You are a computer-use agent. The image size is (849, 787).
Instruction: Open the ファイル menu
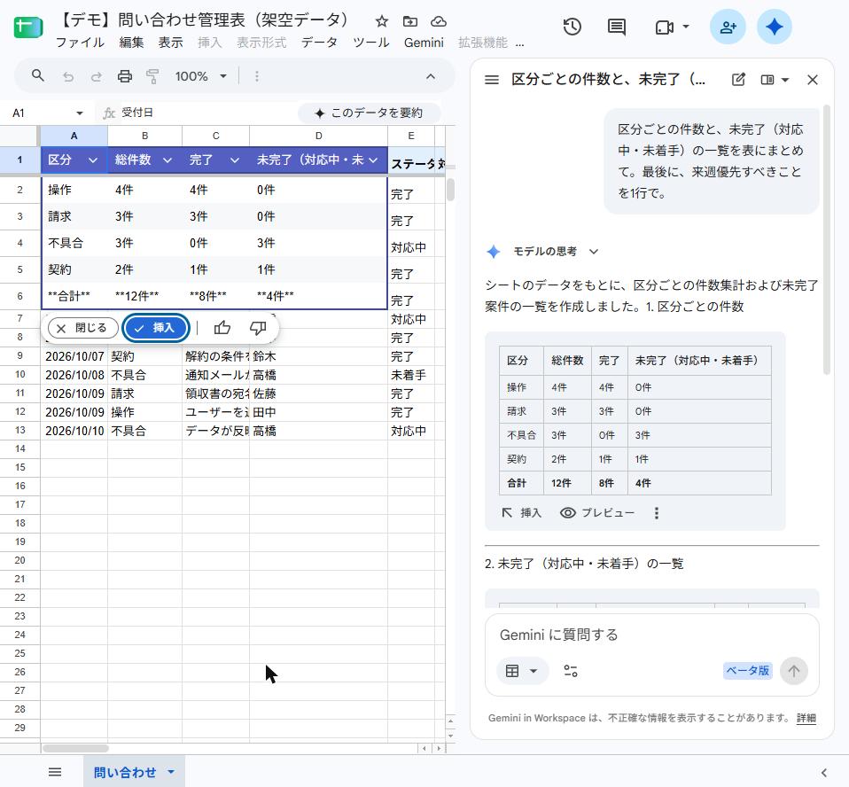(80, 43)
